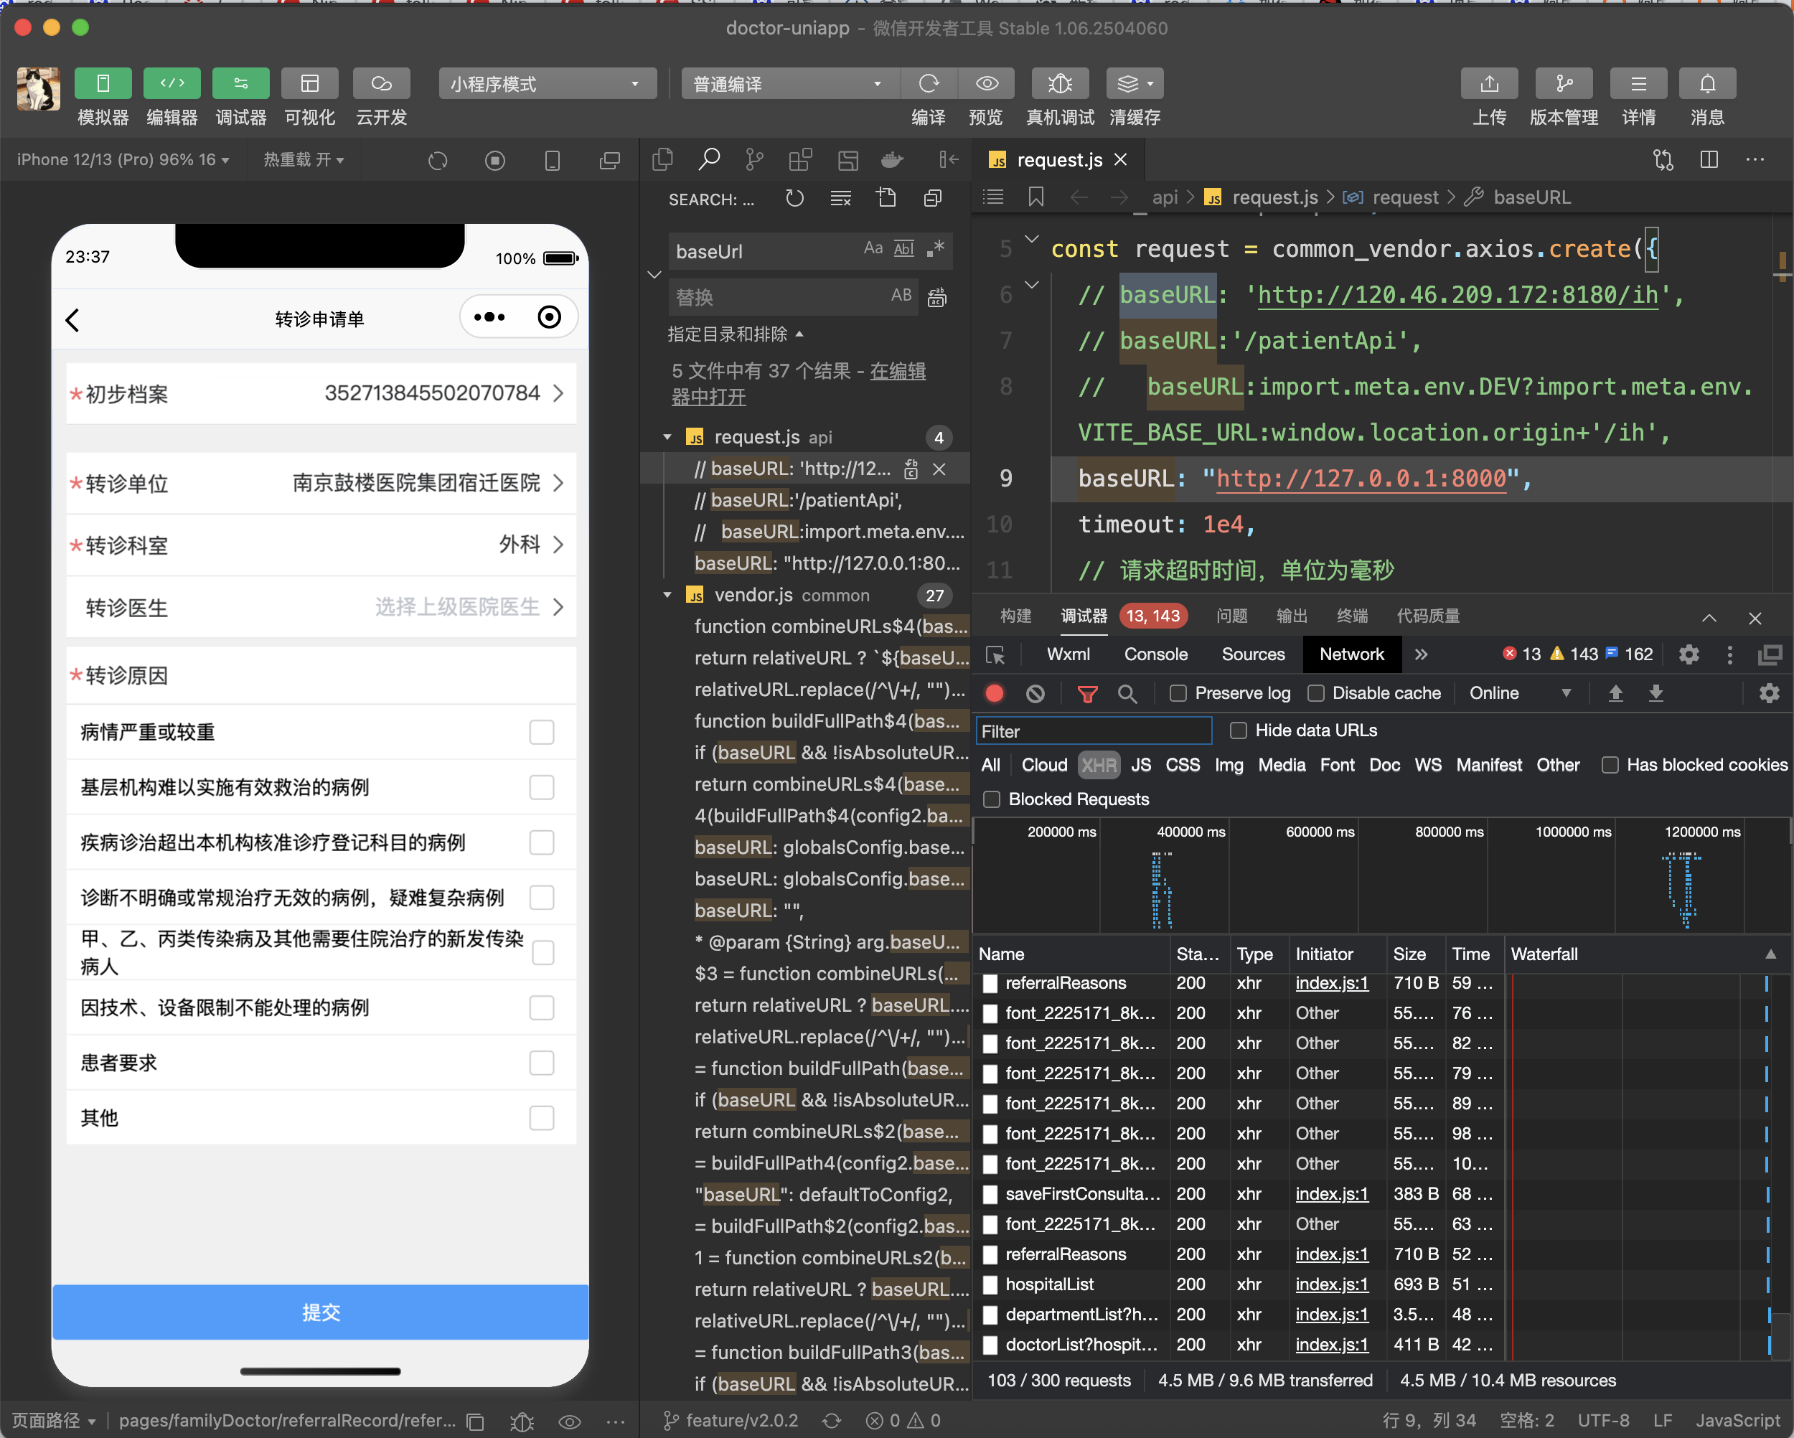Click the feature/v2.0.2 branch in status bar
The width and height of the screenshot is (1794, 1438).
pyautogui.click(x=731, y=1421)
